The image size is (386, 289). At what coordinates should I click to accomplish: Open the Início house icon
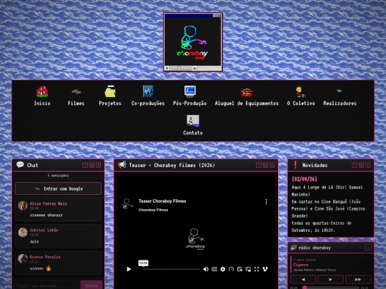[42, 91]
